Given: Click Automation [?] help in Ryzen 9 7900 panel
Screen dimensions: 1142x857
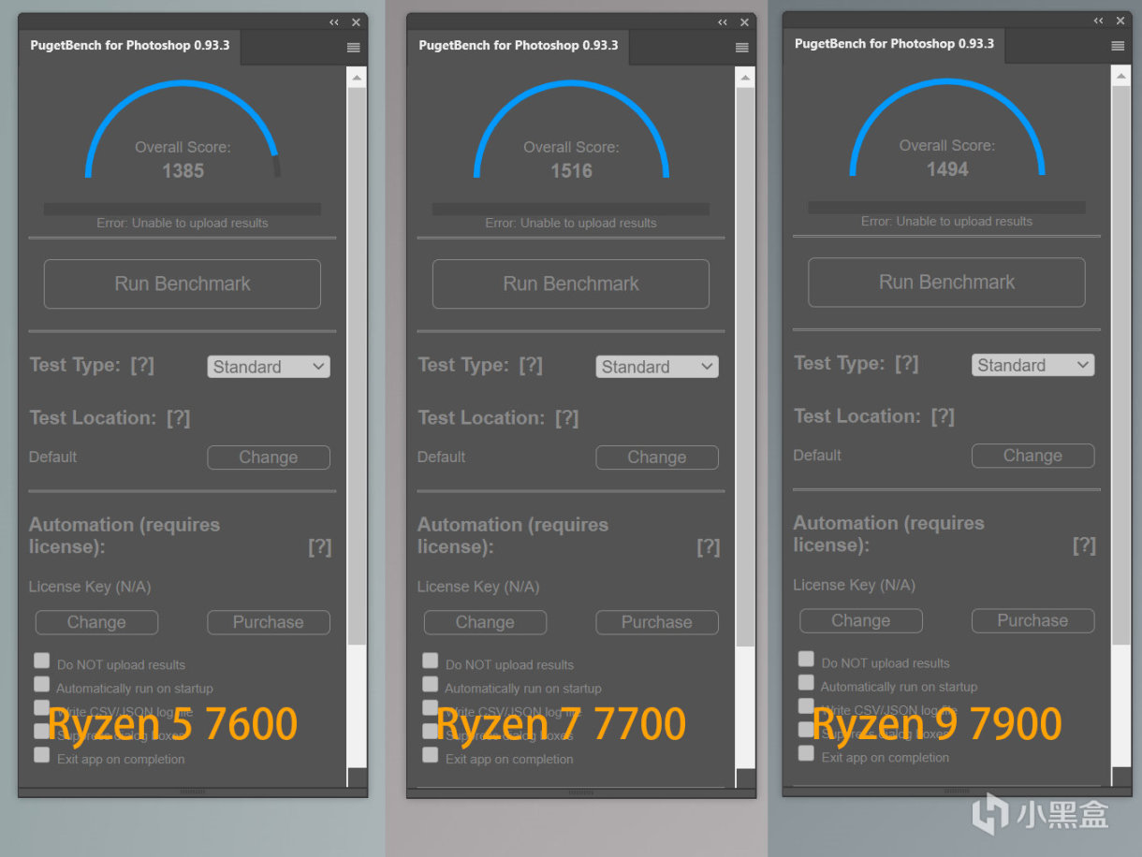Looking at the screenshot, I should pos(1084,545).
